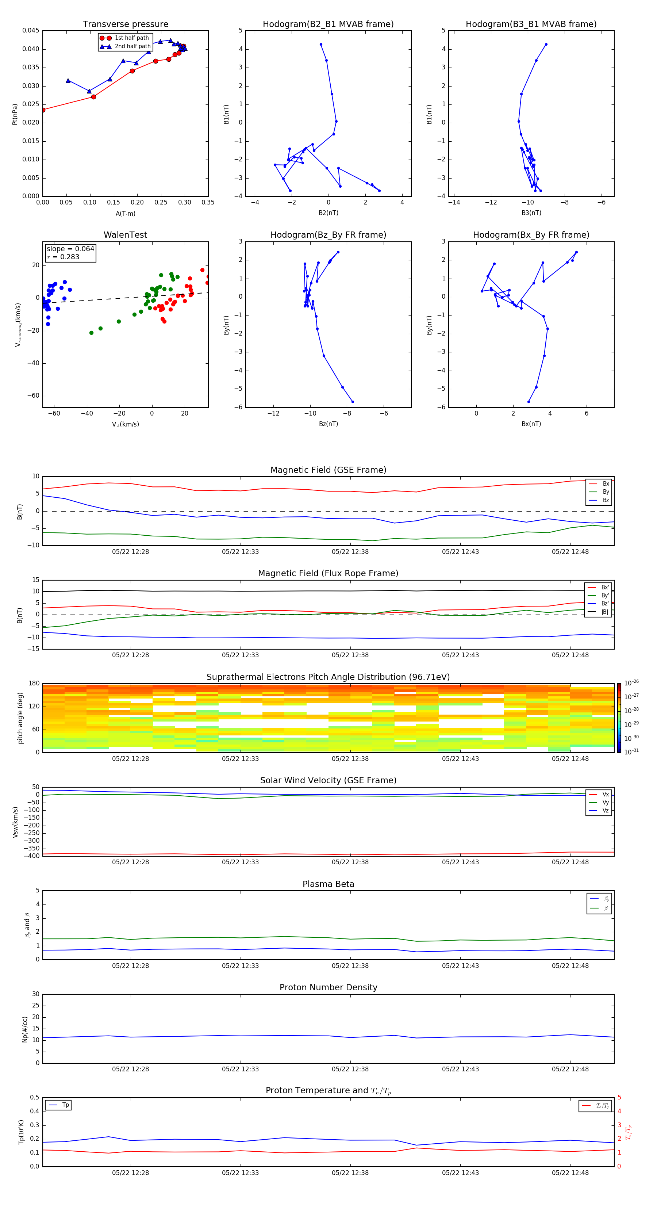
Task: Click "05/22 12:48" tick under GSE magnetic field plot
Action: pos(570,552)
